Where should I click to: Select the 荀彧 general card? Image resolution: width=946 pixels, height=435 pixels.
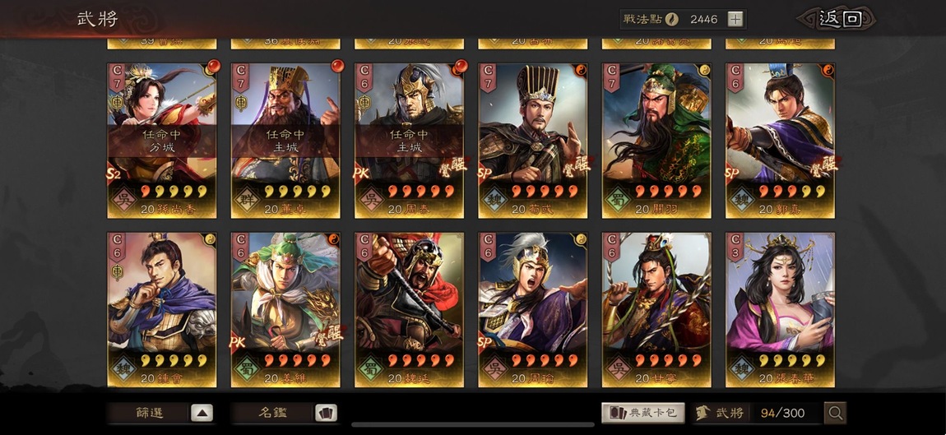pyautogui.click(x=533, y=141)
